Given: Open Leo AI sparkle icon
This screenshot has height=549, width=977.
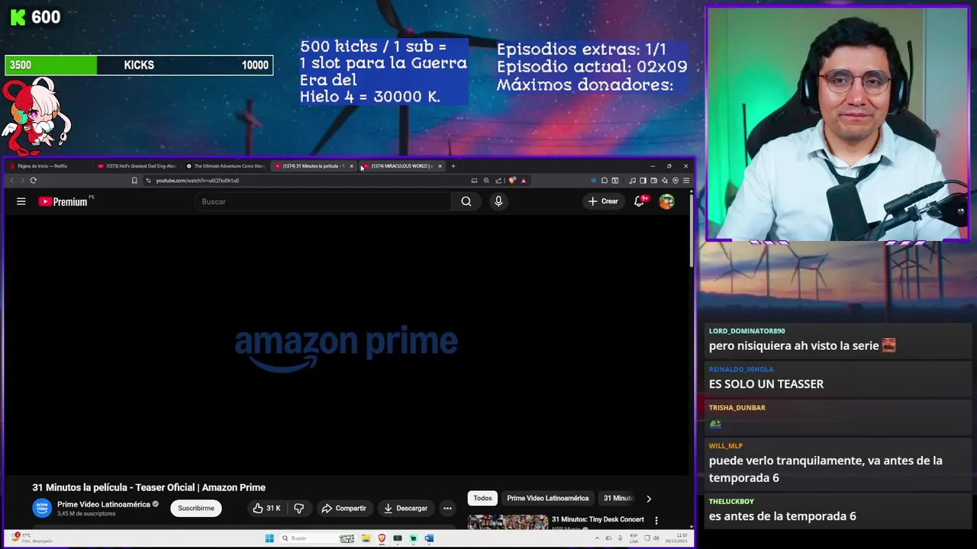Looking at the screenshot, I should coord(665,181).
